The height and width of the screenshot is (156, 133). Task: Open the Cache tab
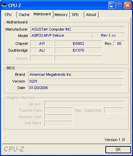point(24,15)
